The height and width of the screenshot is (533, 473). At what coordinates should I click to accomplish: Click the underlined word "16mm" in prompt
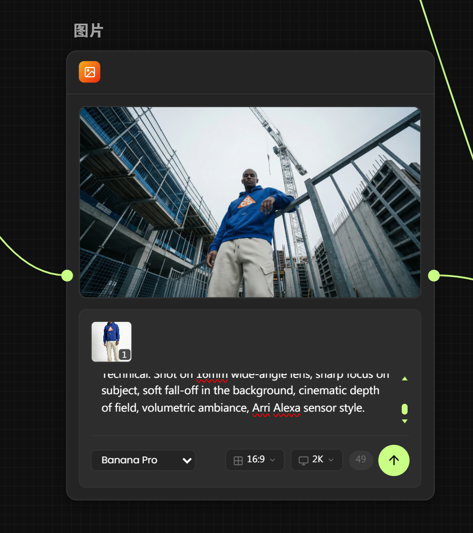(x=212, y=375)
